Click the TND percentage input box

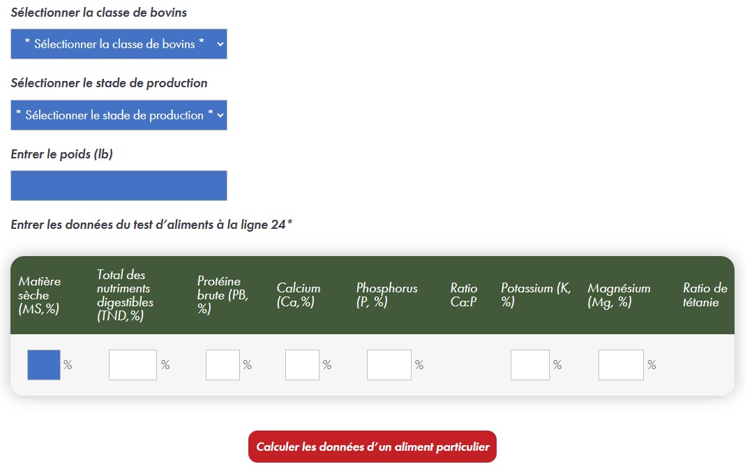point(133,365)
